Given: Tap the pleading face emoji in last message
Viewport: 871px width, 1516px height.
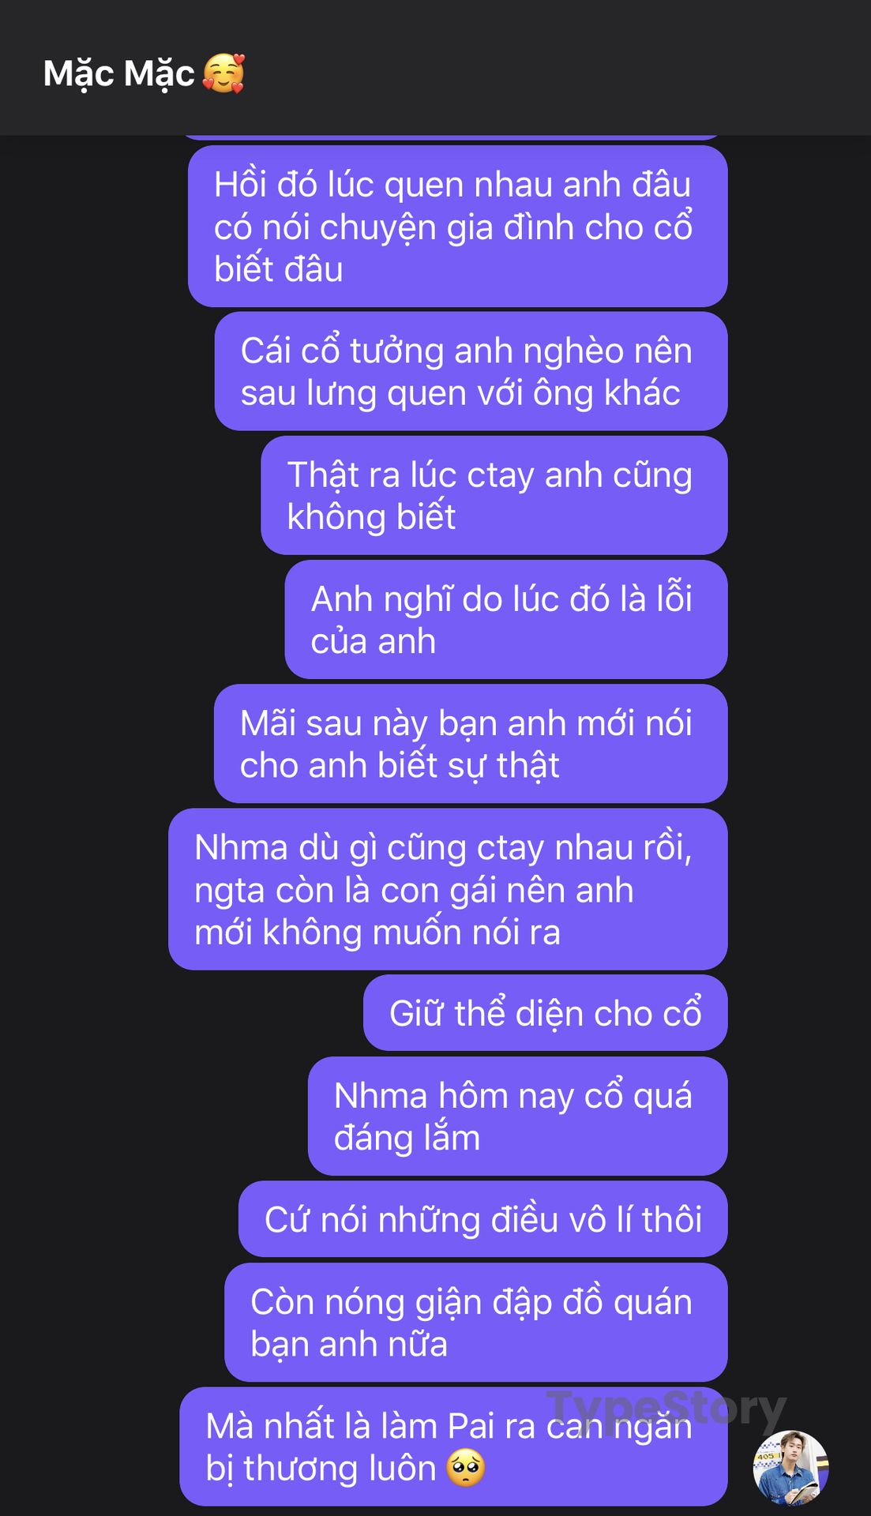Looking at the screenshot, I should coord(466,1469).
